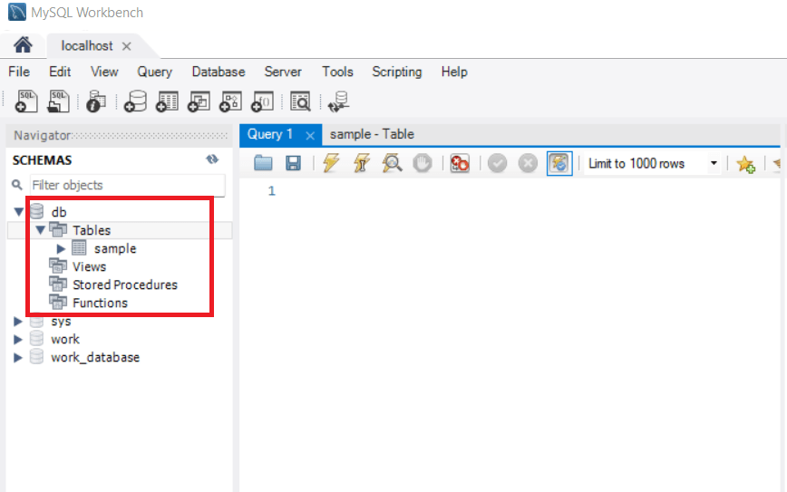
Task: Commit the transaction check icon
Action: point(498,163)
